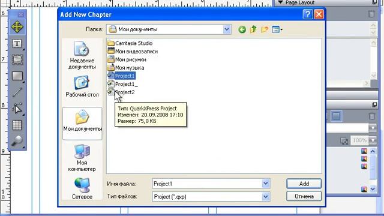
Task: Select the Project2 file
Action: click(121, 92)
